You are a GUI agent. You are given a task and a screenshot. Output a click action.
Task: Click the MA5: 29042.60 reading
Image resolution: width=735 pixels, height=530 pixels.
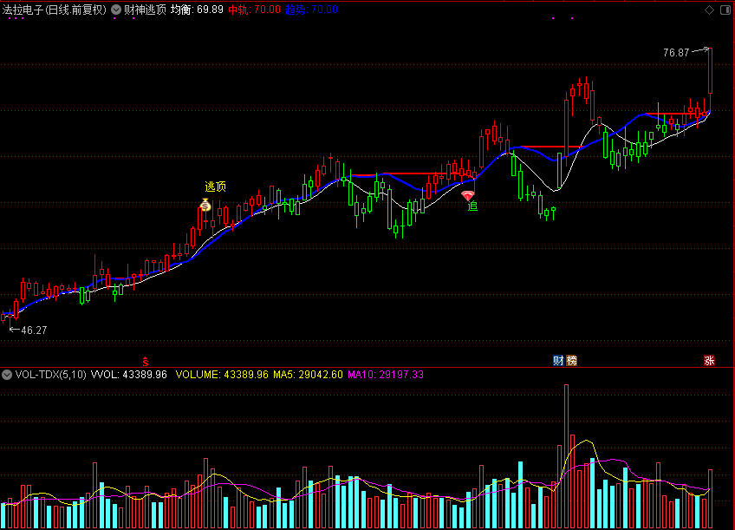(308, 374)
